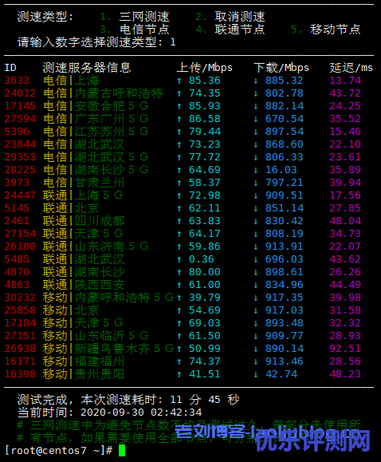Click latency value 13.74

(345, 81)
